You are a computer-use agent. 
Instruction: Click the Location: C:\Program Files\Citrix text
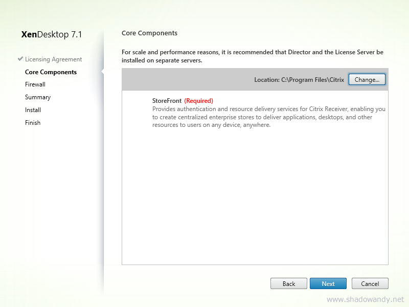(299, 80)
